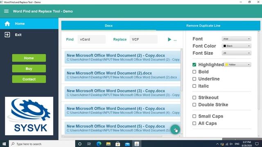
Task: Run find and replace with play icon
Action: [169, 39]
